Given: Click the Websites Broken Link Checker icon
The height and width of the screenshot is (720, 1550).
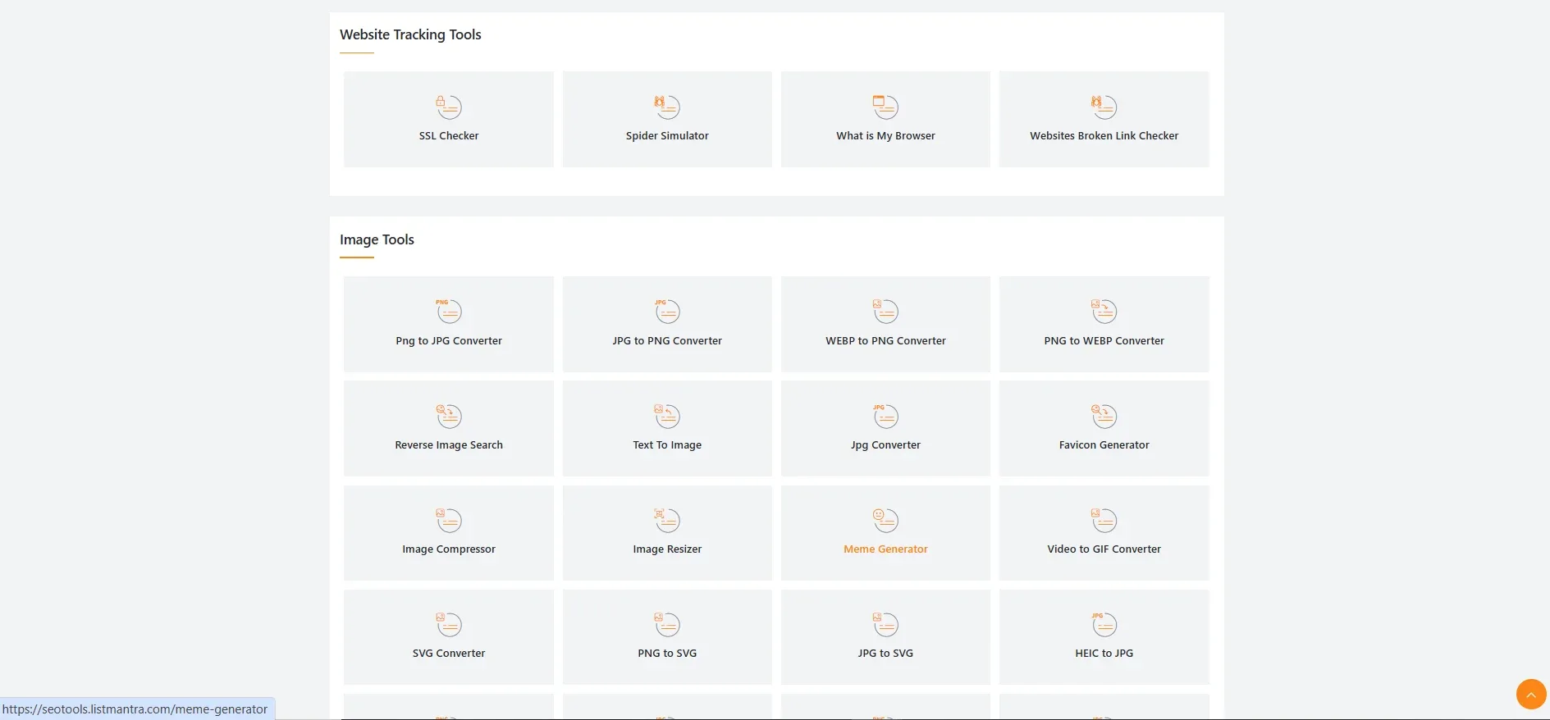Looking at the screenshot, I should pos(1104,107).
